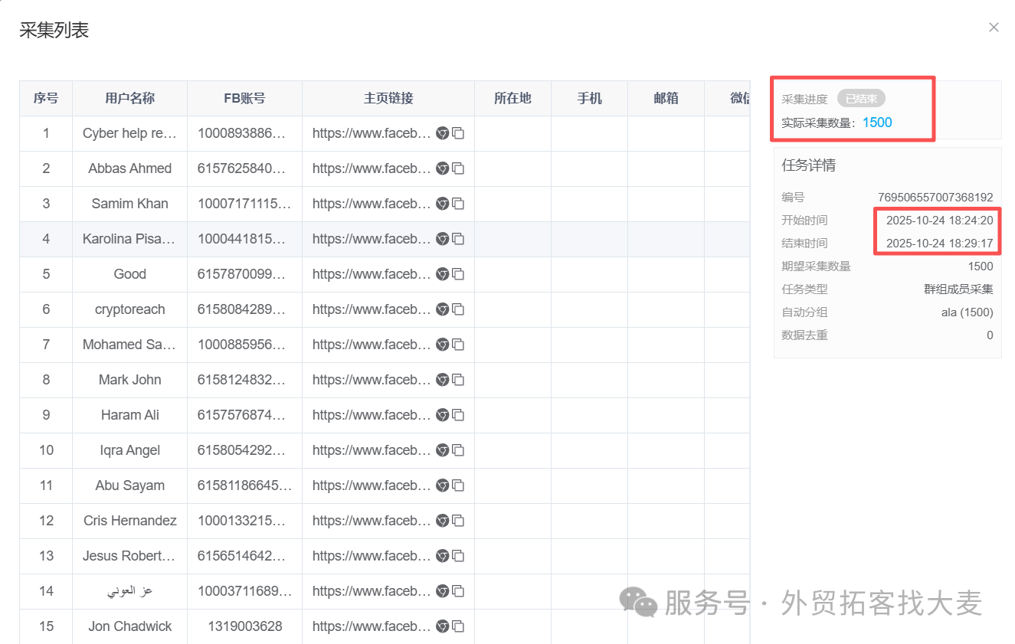Open Abbas Ahmed link in Chrome
1015x644 pixels.
pos(442,168)
